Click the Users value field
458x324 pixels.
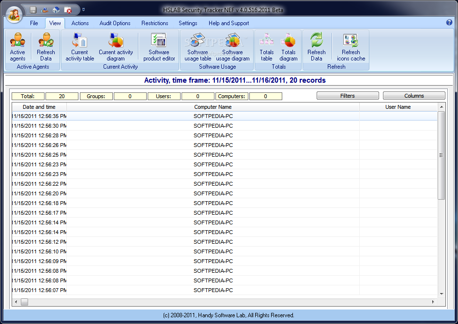click(198, 96)
